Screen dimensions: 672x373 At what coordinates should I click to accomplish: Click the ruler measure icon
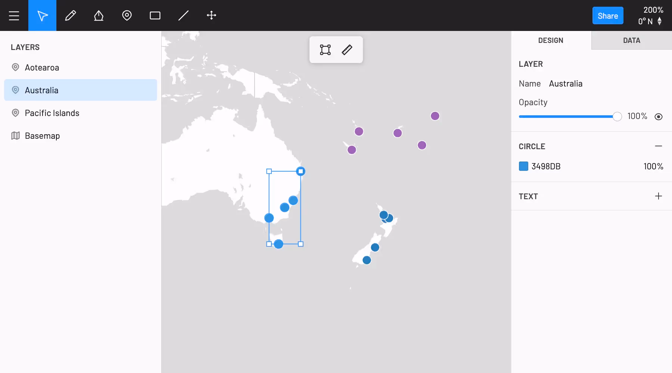pyautogui.click(x=347, y=50)
